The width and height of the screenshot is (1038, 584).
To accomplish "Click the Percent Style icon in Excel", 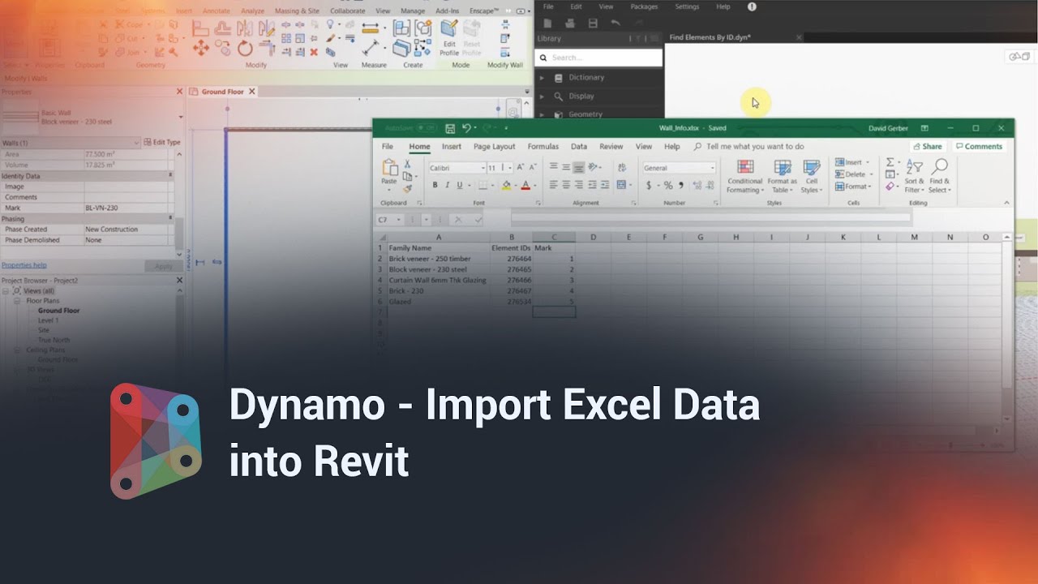I will pos(668,185).
